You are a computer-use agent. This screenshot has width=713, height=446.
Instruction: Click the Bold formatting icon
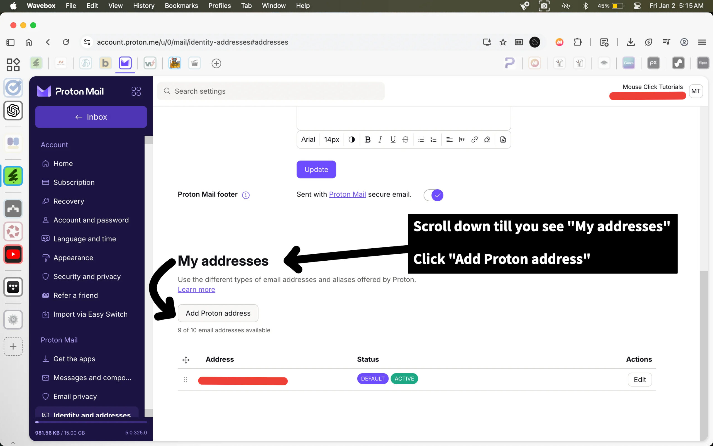pos(367,140)
